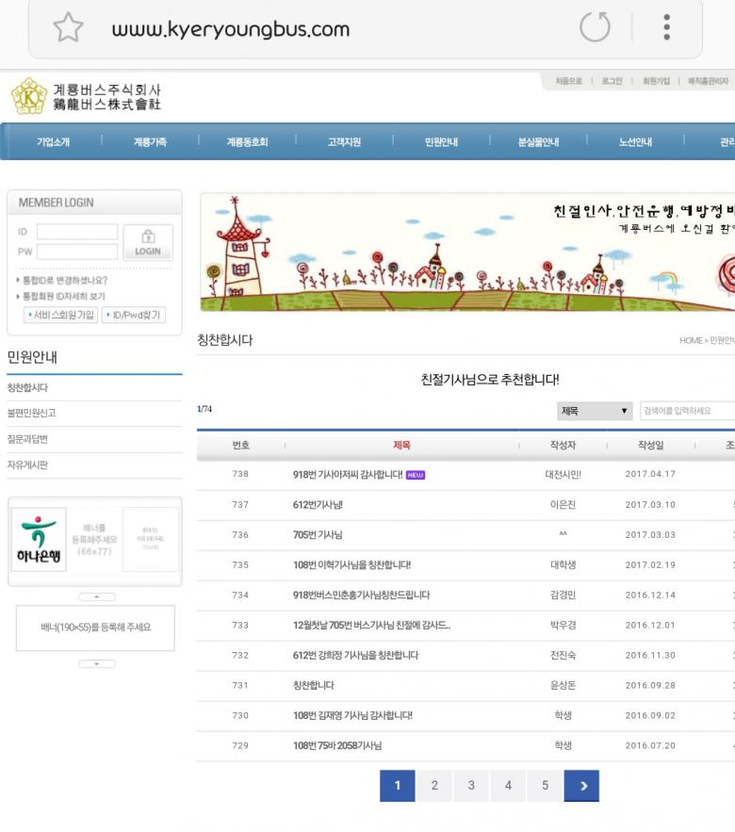The height and width of the screenshot is (832, 735).
Task: Open the 노선안내 navigation menu
Action: 635,142
